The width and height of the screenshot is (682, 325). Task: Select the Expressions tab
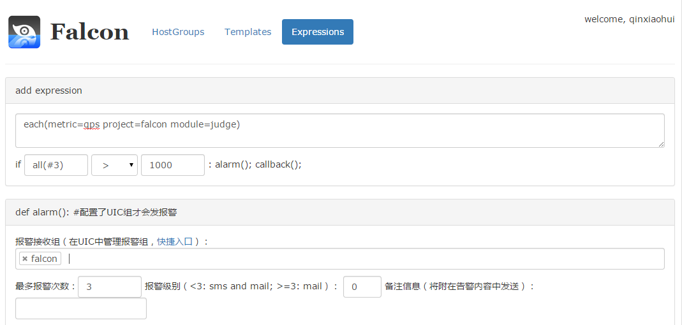317,32
